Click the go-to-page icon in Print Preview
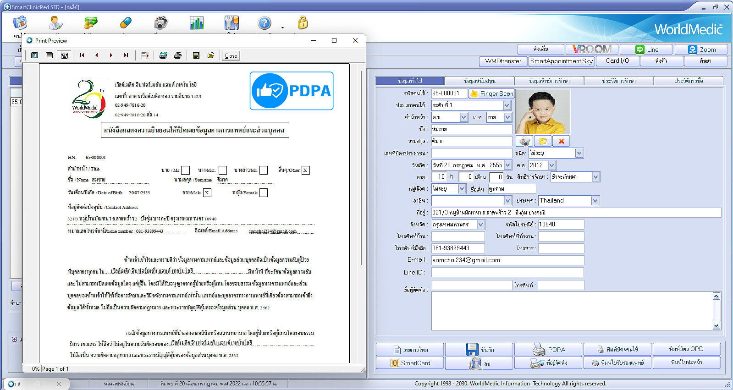The width and height of the screenshot is (733, 390). click(x=145, y=55)
